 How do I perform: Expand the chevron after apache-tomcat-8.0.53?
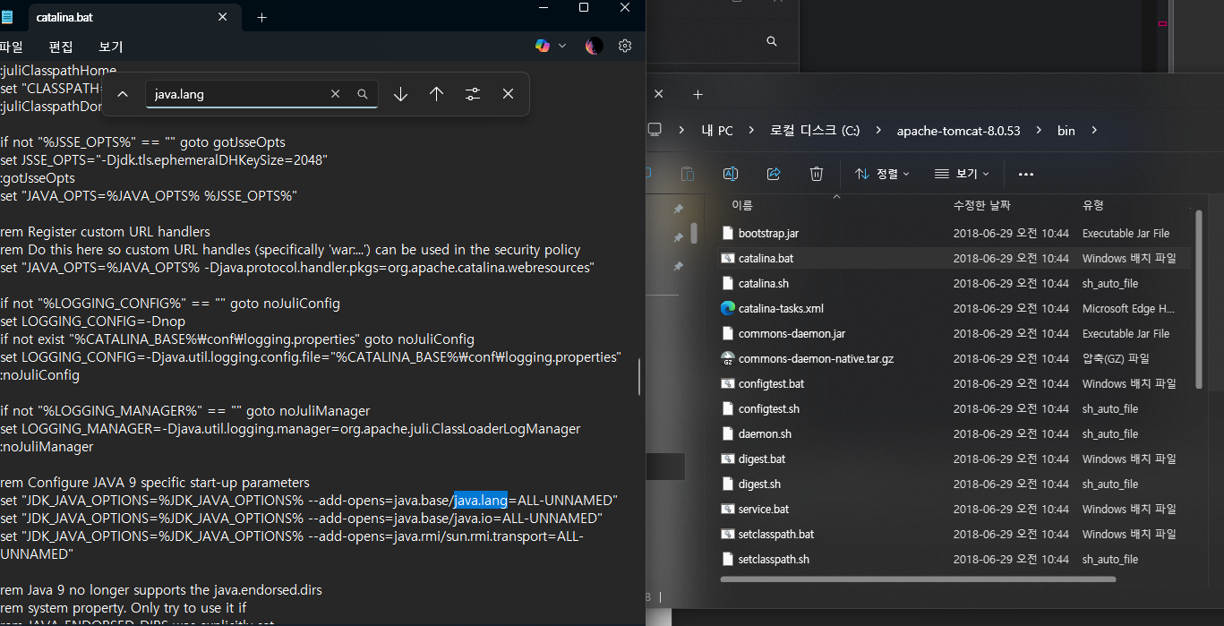click(1038, 131)
